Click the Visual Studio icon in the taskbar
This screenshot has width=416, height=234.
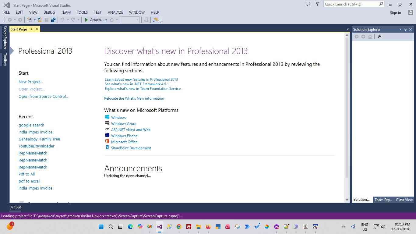tap(159, 227)
